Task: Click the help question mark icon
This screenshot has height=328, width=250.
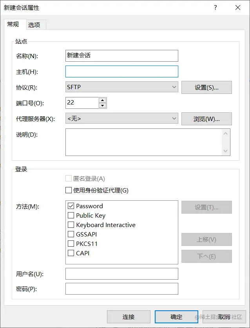Action: pos(215,7)
